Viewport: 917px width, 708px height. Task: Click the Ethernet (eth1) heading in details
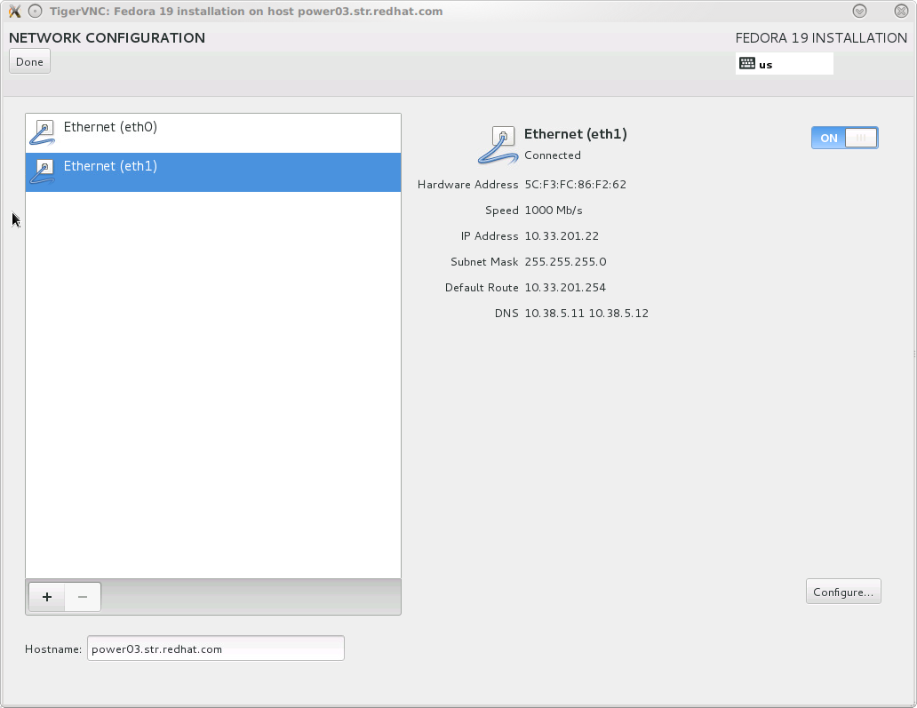click(x=576, y=134)
